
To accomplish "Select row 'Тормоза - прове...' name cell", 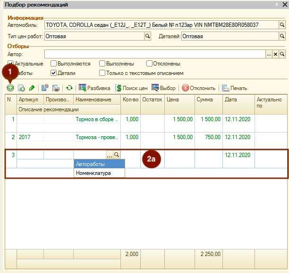I will (x=97, y=137).
